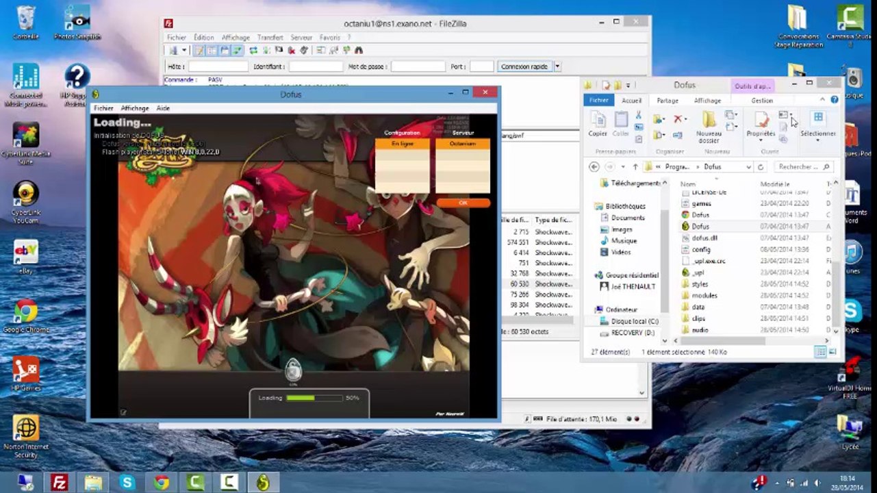Click scissors cut icon in ribbon
This screenshot has height=493, width=877.
[x=638, y=115]
